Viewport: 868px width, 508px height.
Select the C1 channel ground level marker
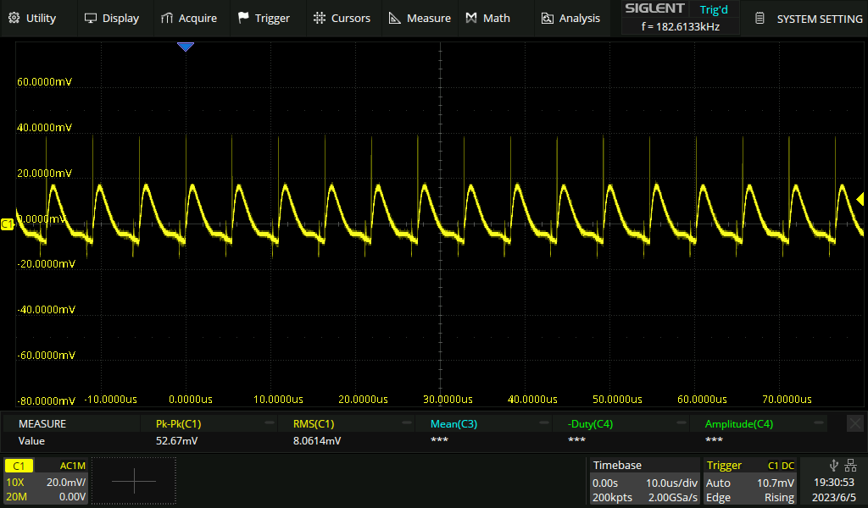(x=8, y=224)
